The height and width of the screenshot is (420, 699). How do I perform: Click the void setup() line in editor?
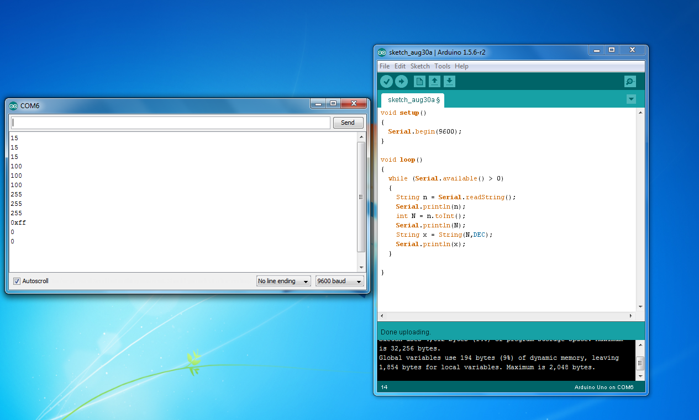click(404, 113)
